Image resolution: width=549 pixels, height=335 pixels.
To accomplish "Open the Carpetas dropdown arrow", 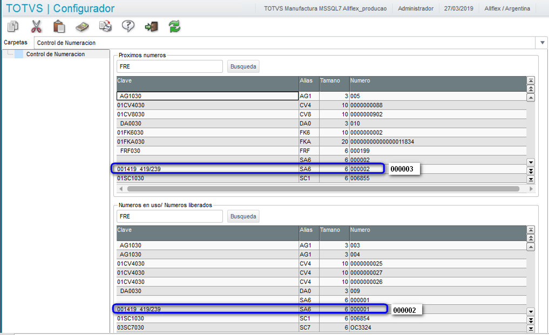I will click(543, 43).
